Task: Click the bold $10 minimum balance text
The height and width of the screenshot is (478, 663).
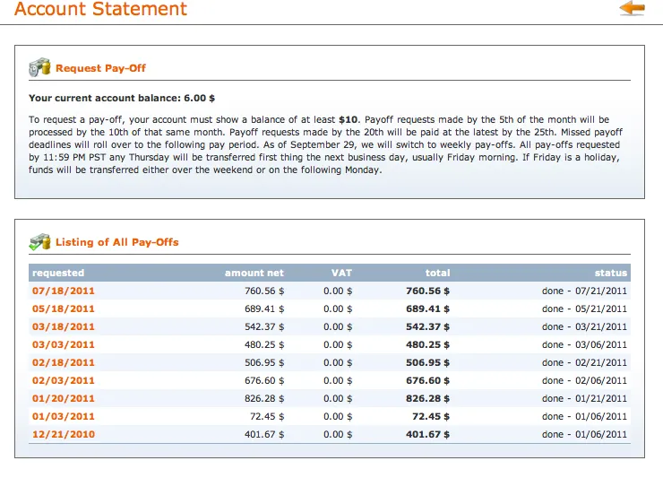Action: [348, 120]
